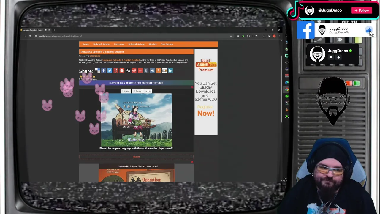Image resolution: width=380 pixels, height=214 pixels.
Task: View site information icon in address bar
Action: coord(36,36)
